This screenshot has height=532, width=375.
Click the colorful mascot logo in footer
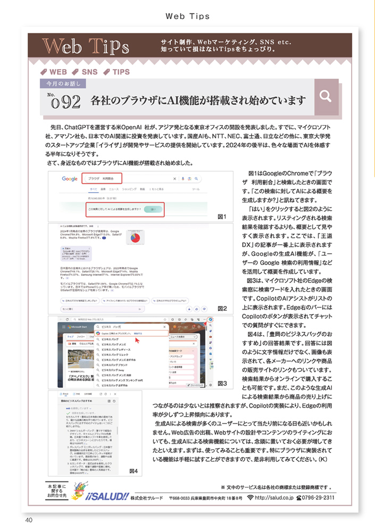[79, 491]
